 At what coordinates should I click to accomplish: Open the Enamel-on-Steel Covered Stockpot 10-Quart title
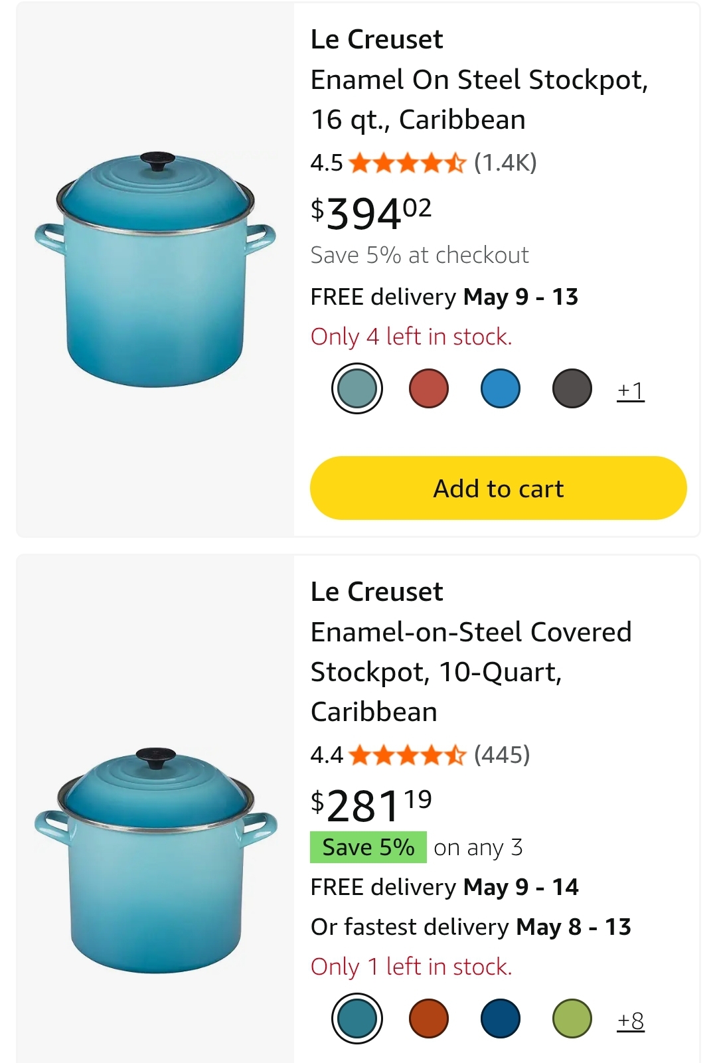(471, 672)
